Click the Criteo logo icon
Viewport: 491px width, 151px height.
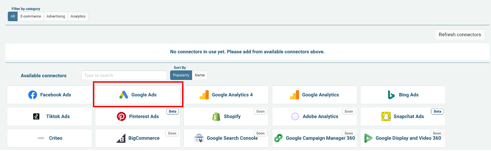(x=41, y=138)
